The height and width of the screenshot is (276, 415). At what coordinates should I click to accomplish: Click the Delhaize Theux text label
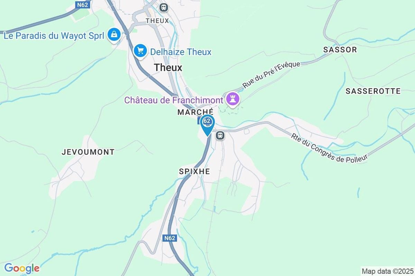point(181,52)
